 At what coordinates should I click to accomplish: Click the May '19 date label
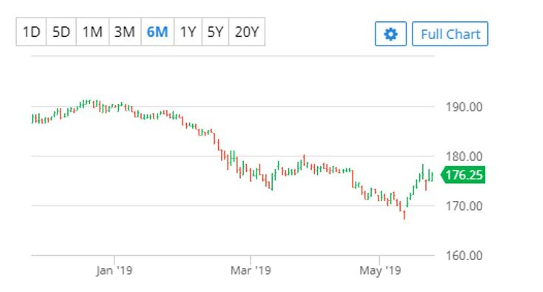coord(380,271)
